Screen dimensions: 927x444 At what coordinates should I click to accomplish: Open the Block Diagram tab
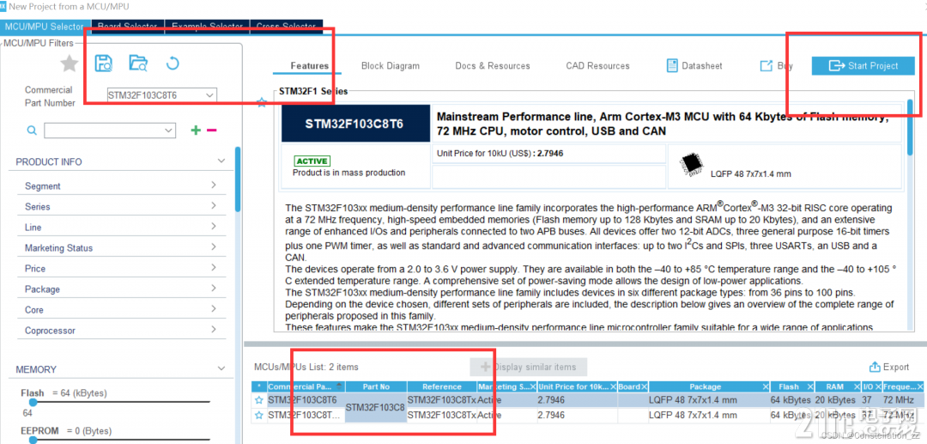coord(391,65)
